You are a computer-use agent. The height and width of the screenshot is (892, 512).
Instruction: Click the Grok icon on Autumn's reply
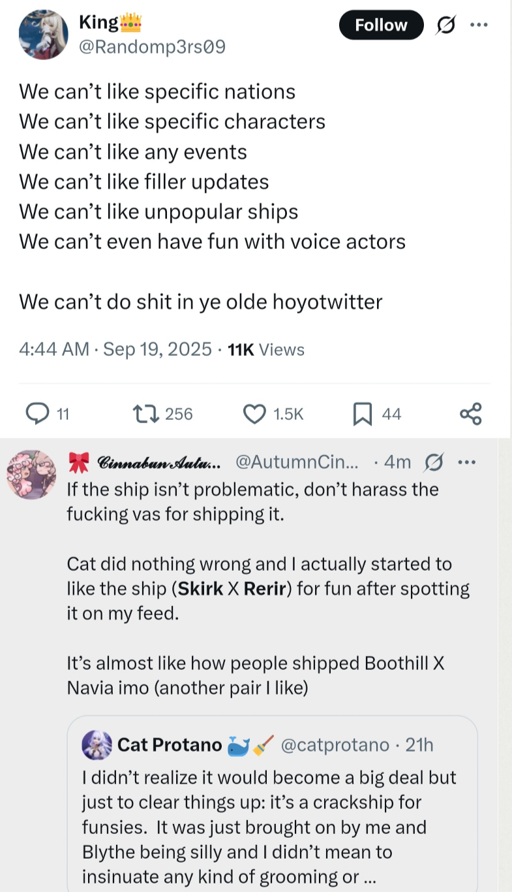click(432, 462)
